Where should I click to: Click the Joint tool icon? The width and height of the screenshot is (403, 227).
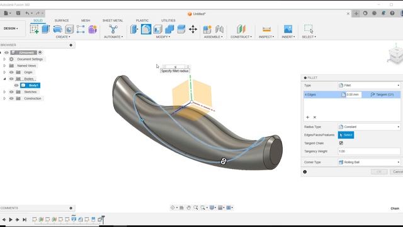(x=219, y=29)
